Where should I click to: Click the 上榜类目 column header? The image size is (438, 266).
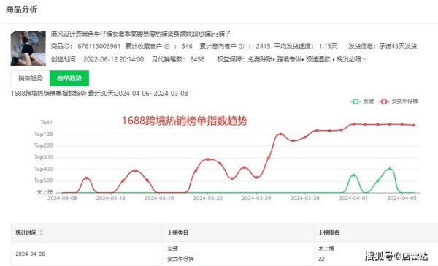[x=177, y=232]
